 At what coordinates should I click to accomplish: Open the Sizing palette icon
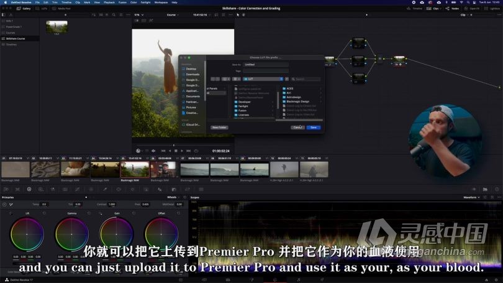tap(188, 190)
